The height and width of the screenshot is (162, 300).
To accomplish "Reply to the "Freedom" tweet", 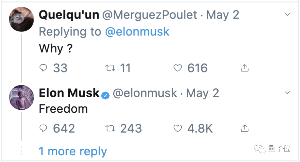I will (43, 128).
